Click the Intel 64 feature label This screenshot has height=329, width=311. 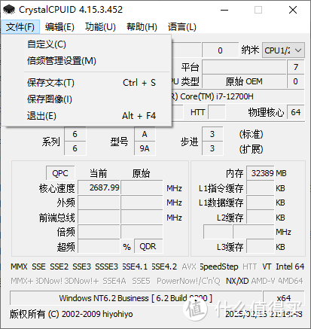(x=290, y=267)
